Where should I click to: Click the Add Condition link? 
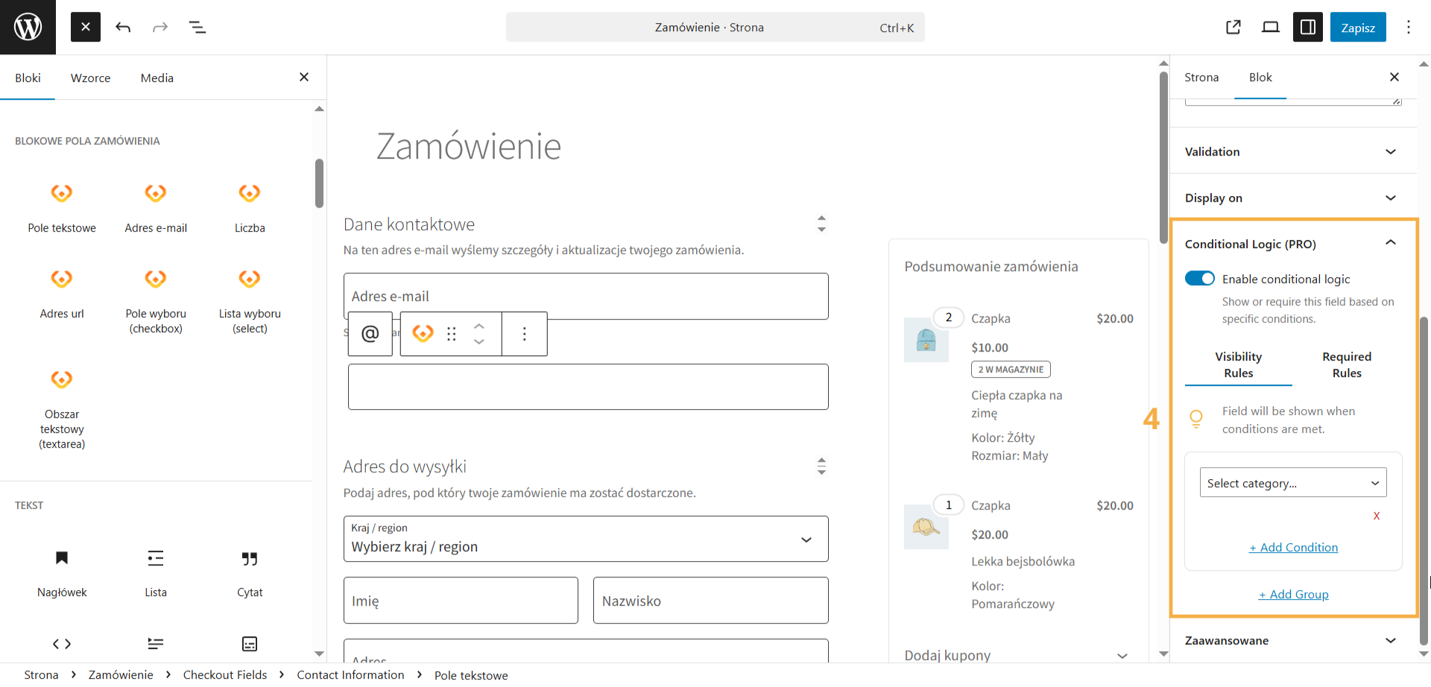pos(1293,547)
